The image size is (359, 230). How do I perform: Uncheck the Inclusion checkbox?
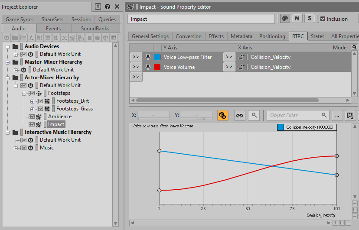point(322,19)
